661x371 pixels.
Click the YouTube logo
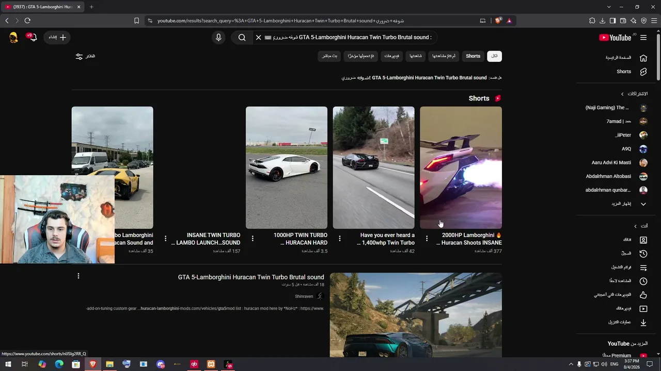pyautogui.click(x=615, y=38)
